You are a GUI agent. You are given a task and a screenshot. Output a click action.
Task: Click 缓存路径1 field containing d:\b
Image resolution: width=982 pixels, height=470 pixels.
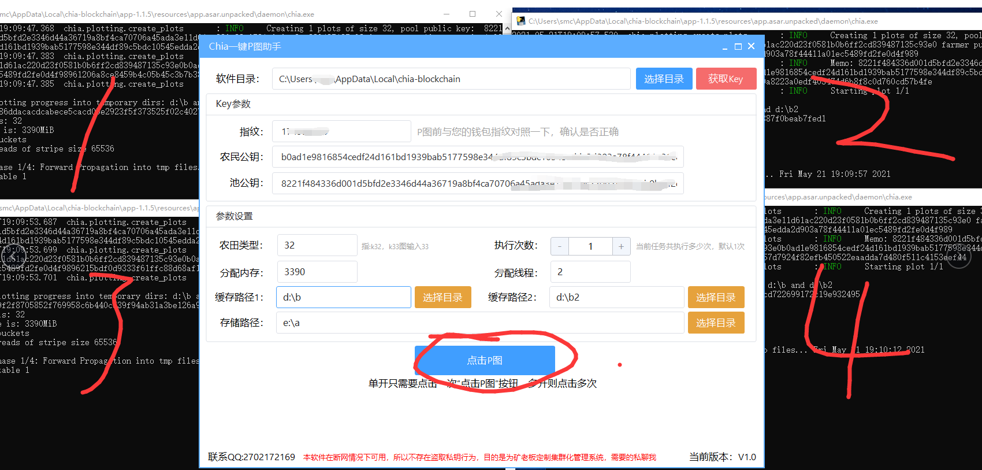point(344,297)
